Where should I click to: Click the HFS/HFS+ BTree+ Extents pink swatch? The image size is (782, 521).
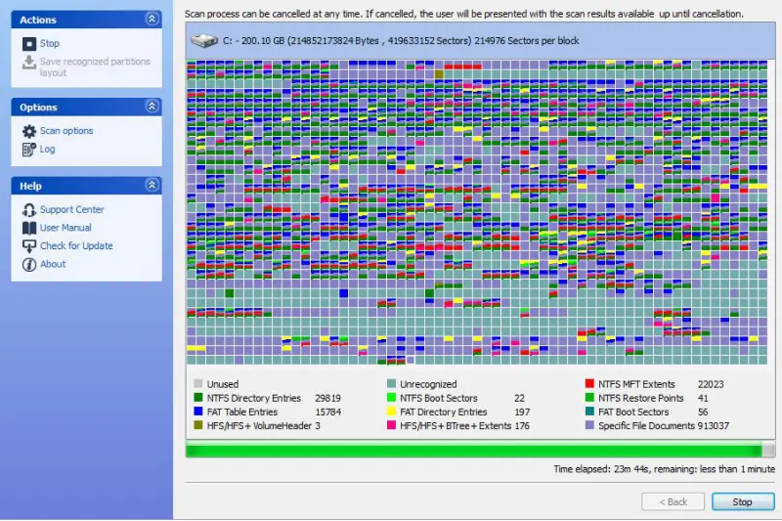pyautogui.click(x=391, y=425)
